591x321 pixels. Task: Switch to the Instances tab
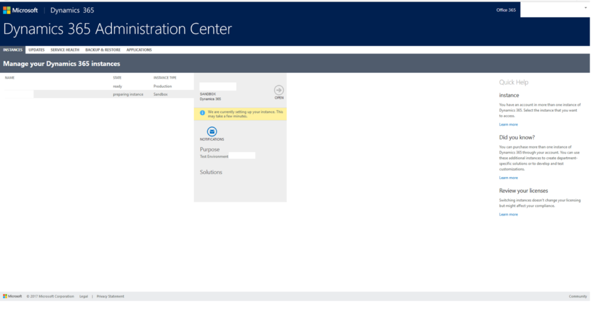13,50
